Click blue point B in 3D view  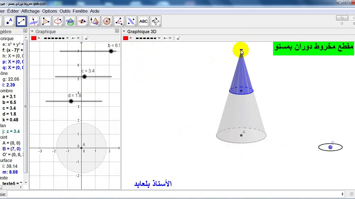[330, 147]
